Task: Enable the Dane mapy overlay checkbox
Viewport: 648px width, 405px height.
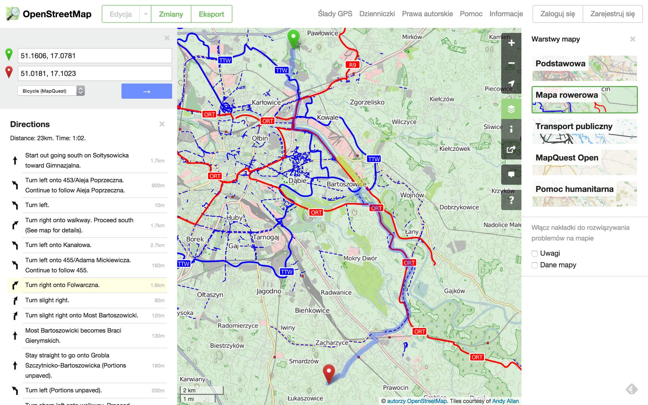Action: [535, 265]
